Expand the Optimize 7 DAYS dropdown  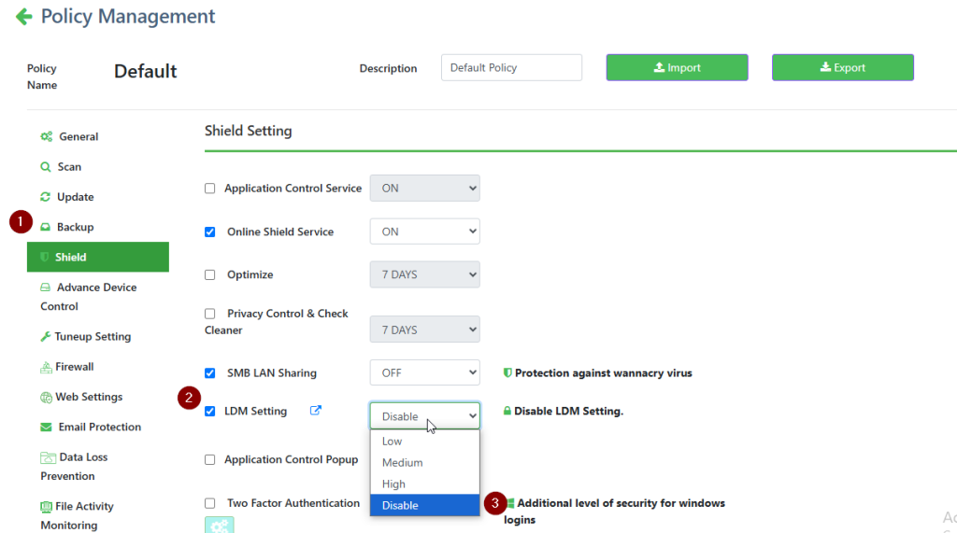424,275
